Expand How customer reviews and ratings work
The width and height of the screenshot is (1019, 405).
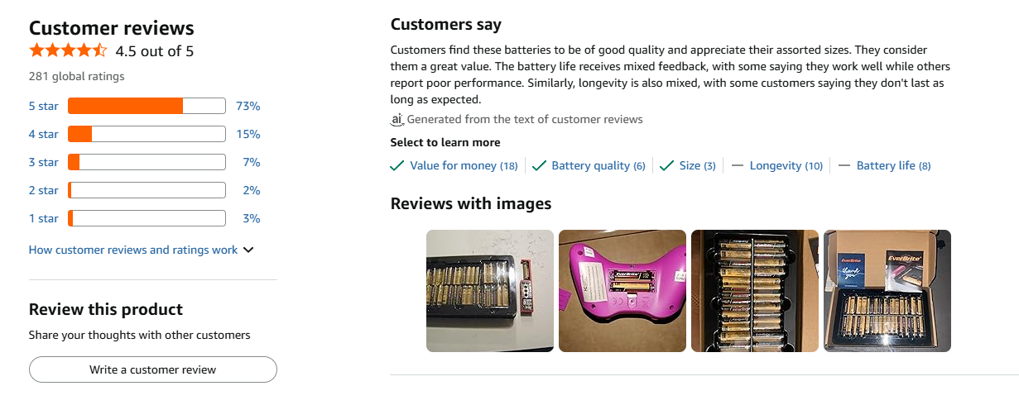pyautogui.click(x=141, y=250)
